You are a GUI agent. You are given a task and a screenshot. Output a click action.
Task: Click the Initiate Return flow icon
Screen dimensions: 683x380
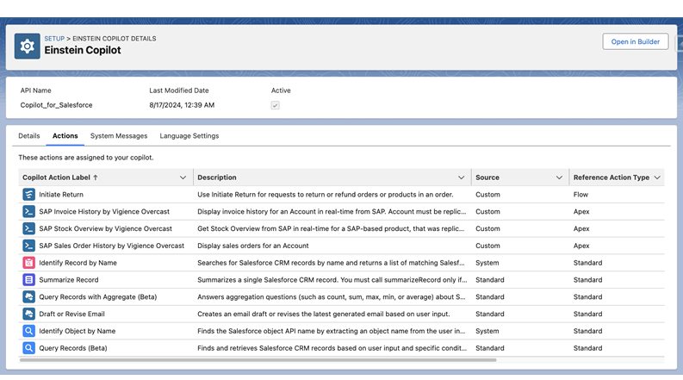(28, 195)
